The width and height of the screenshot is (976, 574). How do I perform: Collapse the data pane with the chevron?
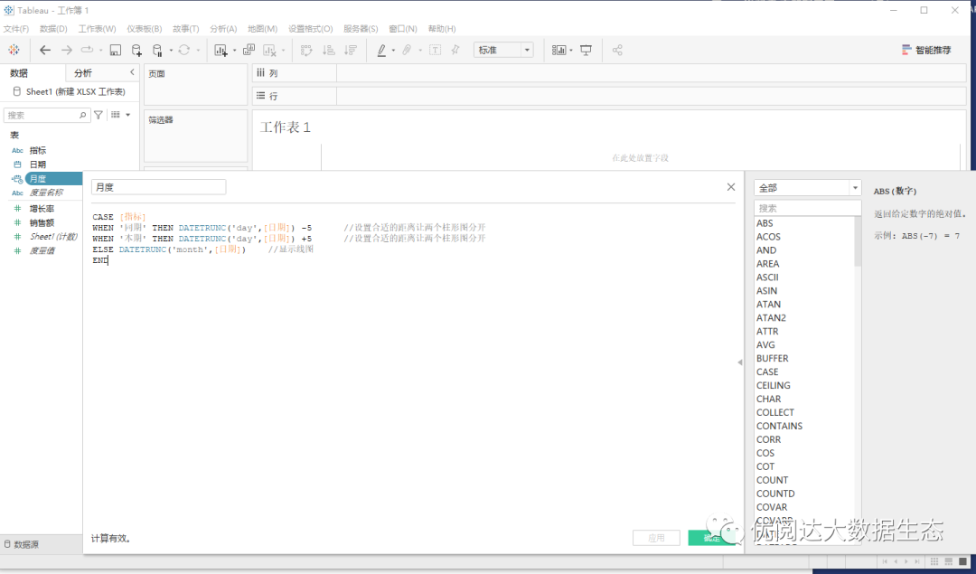132,72
